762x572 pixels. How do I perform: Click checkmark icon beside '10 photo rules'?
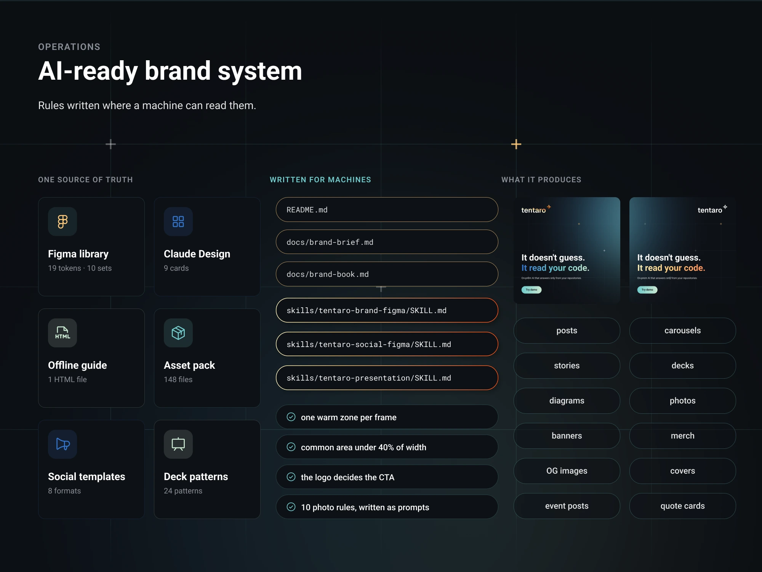click(291, 507)
